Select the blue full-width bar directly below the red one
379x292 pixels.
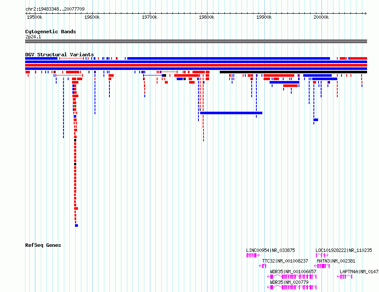(196, 69)
